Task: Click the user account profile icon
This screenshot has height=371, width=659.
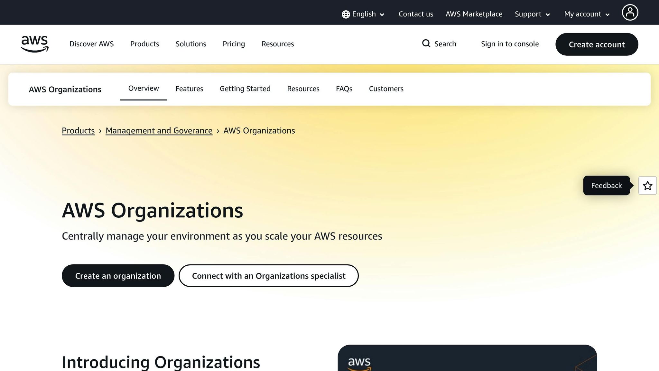Action: 630,12
